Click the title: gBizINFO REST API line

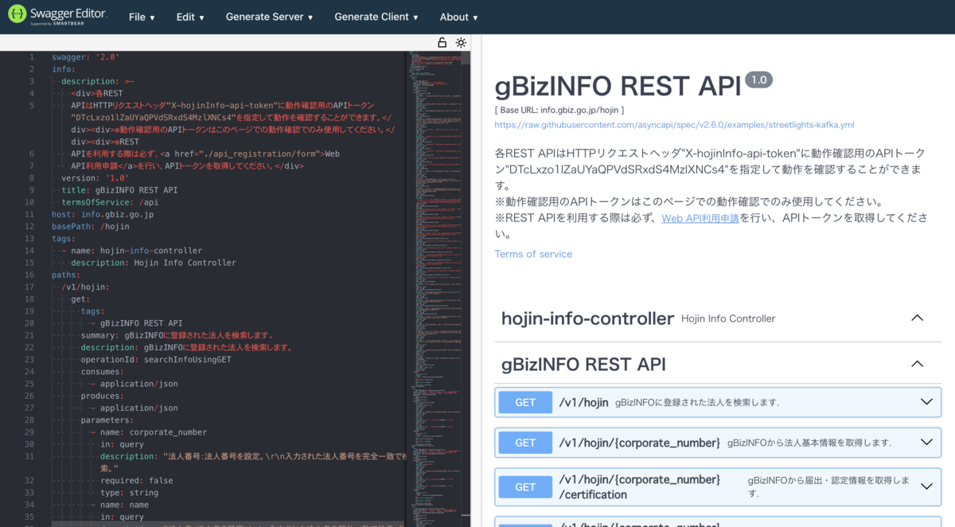tap(119, 190)
